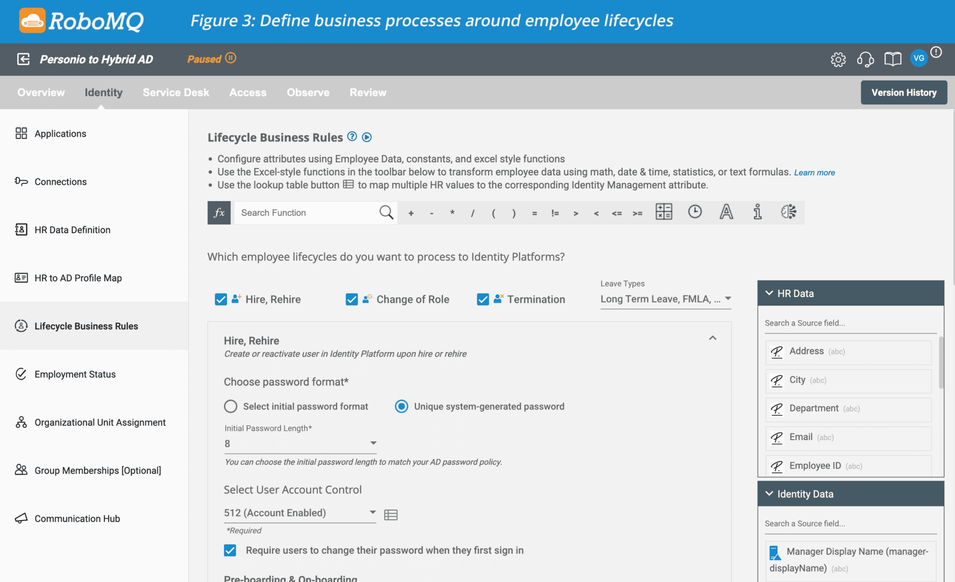This screenshot has height=582, width=955.
Task: Click the calculator math functions icon
Action: (x=664, y=212)
